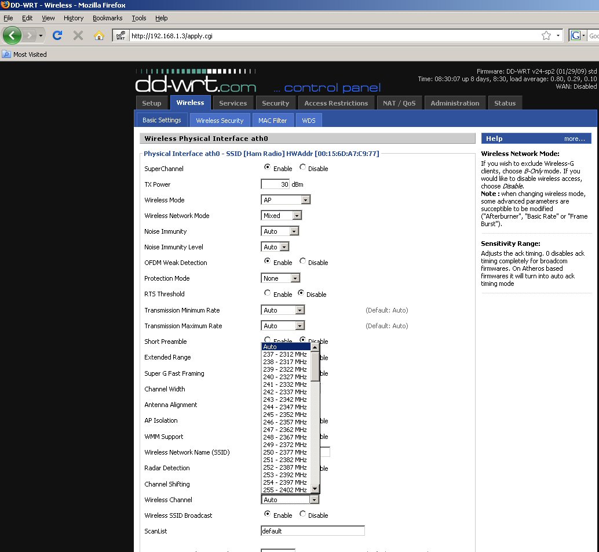Enable SuperChannel radio button
This screenshot has width=599, height=552.
point(267,167)
